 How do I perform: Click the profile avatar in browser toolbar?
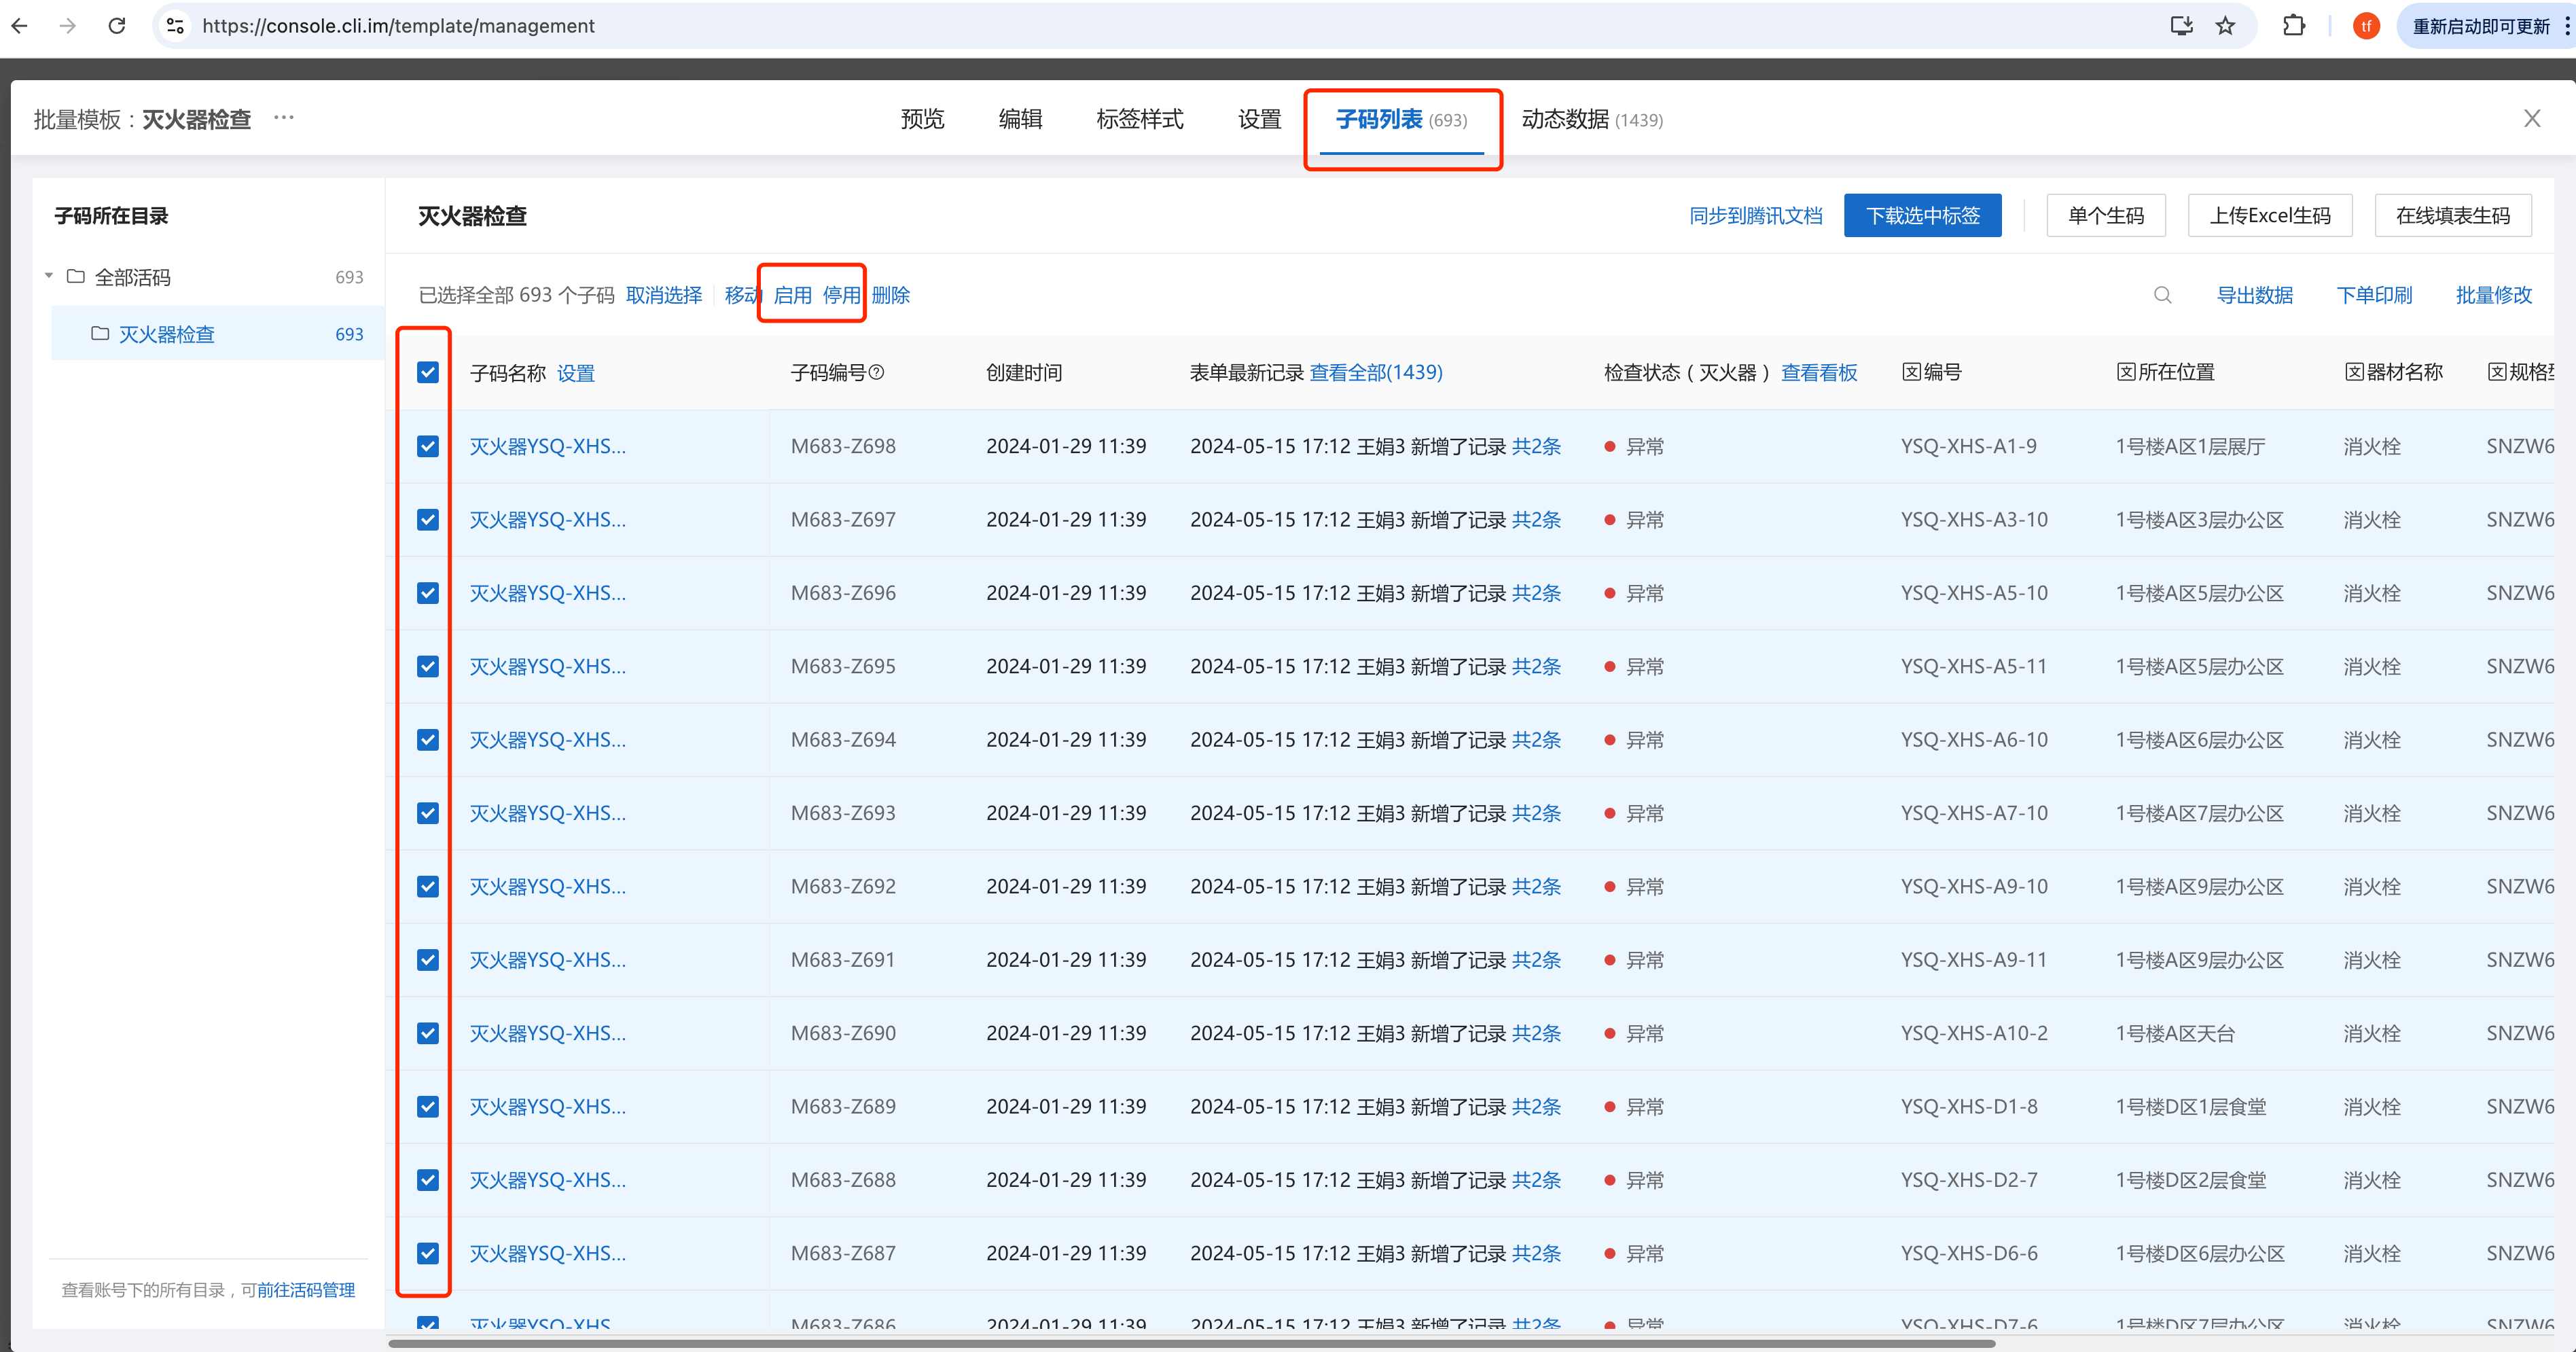coord(2366,26)
